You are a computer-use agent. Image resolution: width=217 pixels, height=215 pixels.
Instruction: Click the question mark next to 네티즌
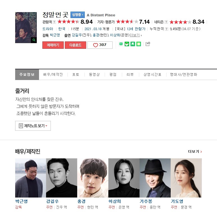pos(166,22)
